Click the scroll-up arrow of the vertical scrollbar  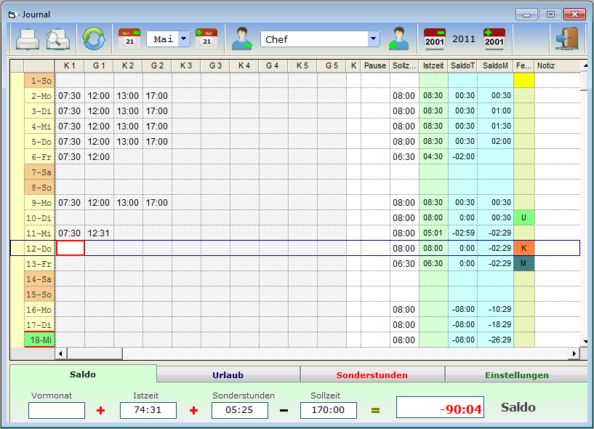(585, 65)
